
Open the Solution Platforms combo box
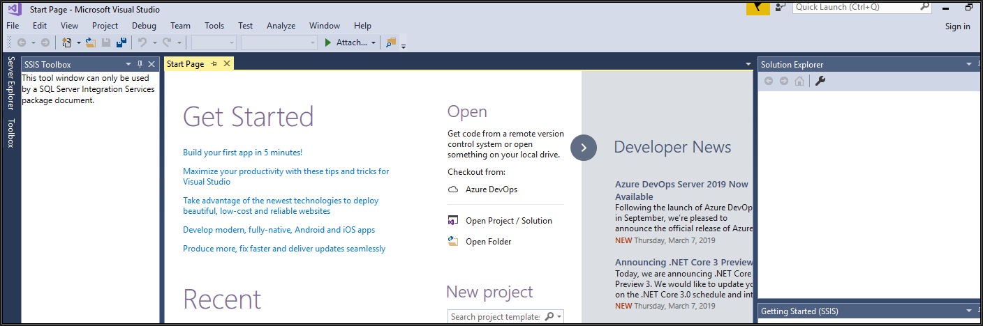[279, 42]
